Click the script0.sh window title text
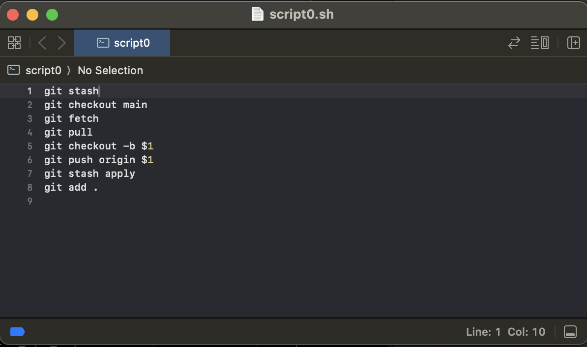The height and width of the screenshot is (347, 587). click(301, 14)
